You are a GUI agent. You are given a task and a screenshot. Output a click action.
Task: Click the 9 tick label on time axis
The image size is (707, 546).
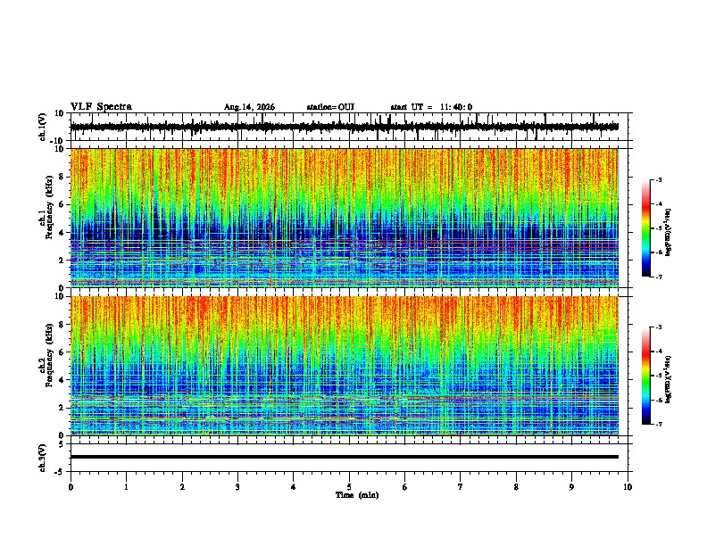click(x=571, y=487)
